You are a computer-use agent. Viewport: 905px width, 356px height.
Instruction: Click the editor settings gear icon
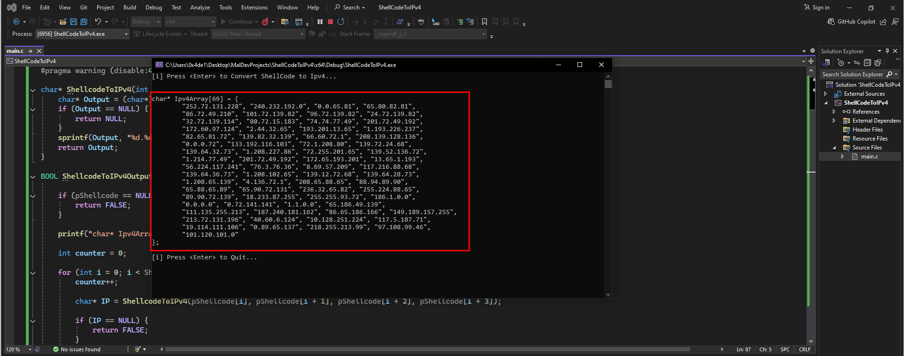[x=813, y=51]
